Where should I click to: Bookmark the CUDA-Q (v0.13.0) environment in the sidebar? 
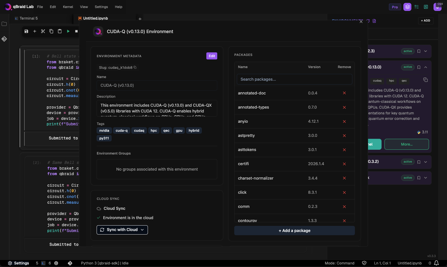(x=419, y=67)
